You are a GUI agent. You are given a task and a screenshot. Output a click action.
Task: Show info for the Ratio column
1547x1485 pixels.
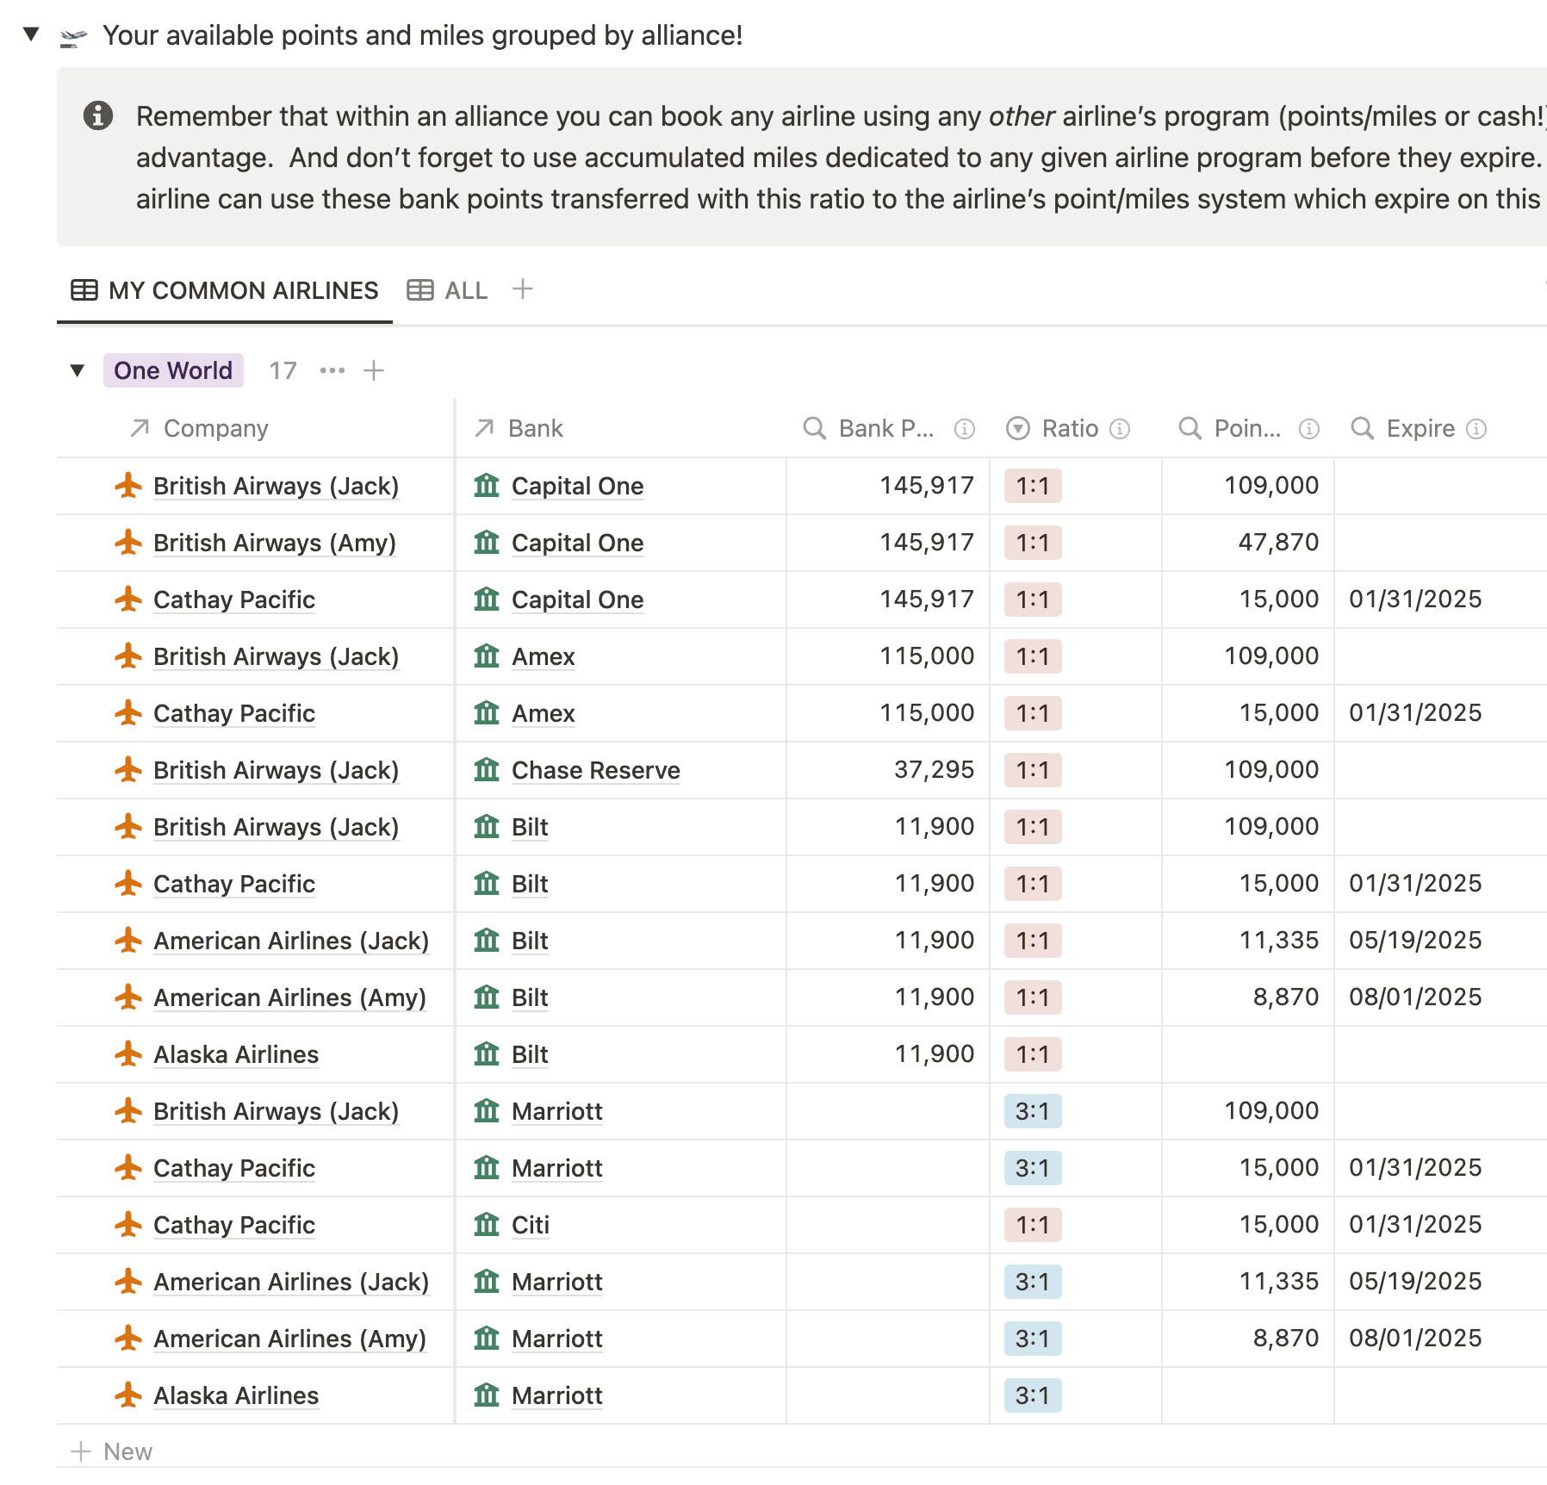pos(1120,429)
